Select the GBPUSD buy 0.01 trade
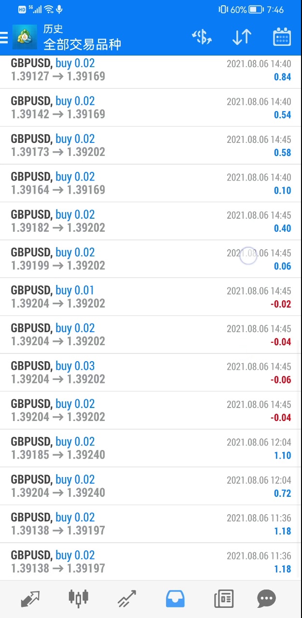This screenshot has height=618, width=302. (x=151, y=297)
